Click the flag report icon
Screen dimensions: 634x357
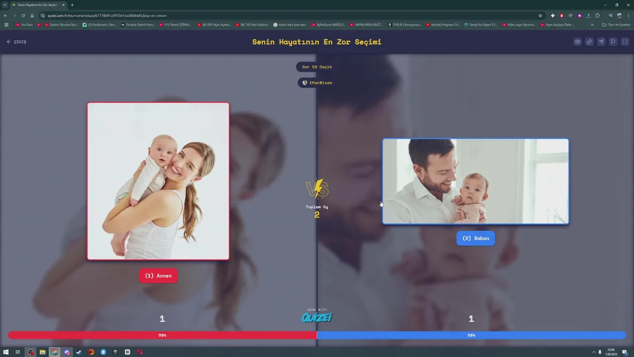613,42
